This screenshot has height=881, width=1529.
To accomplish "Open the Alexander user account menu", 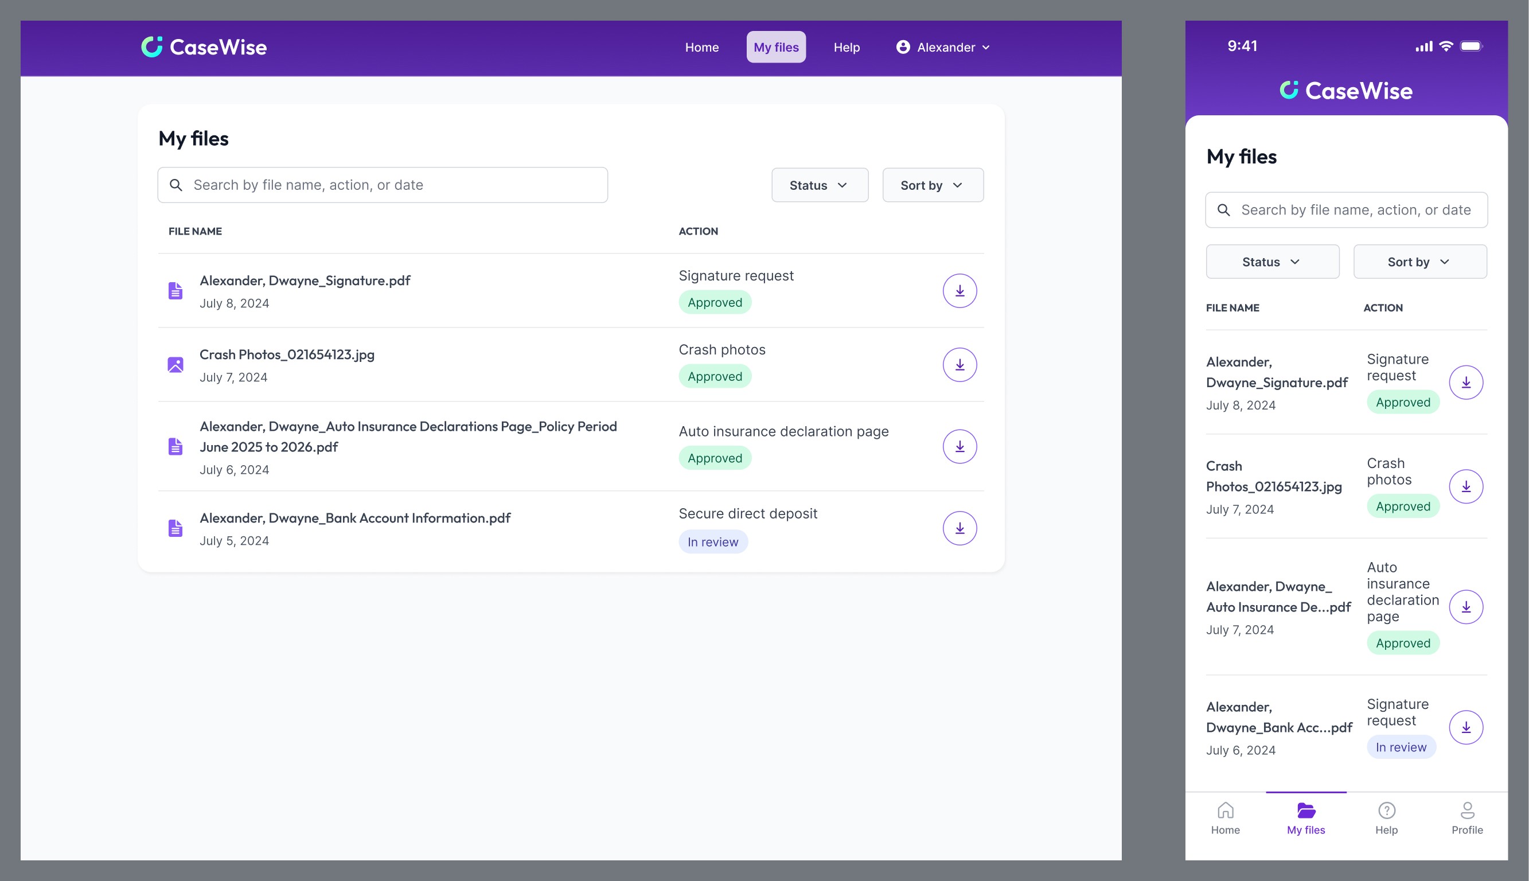I will pos(943,47).
